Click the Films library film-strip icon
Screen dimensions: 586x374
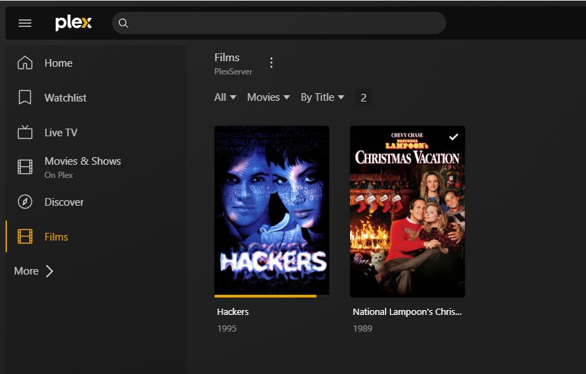(25, 236)
